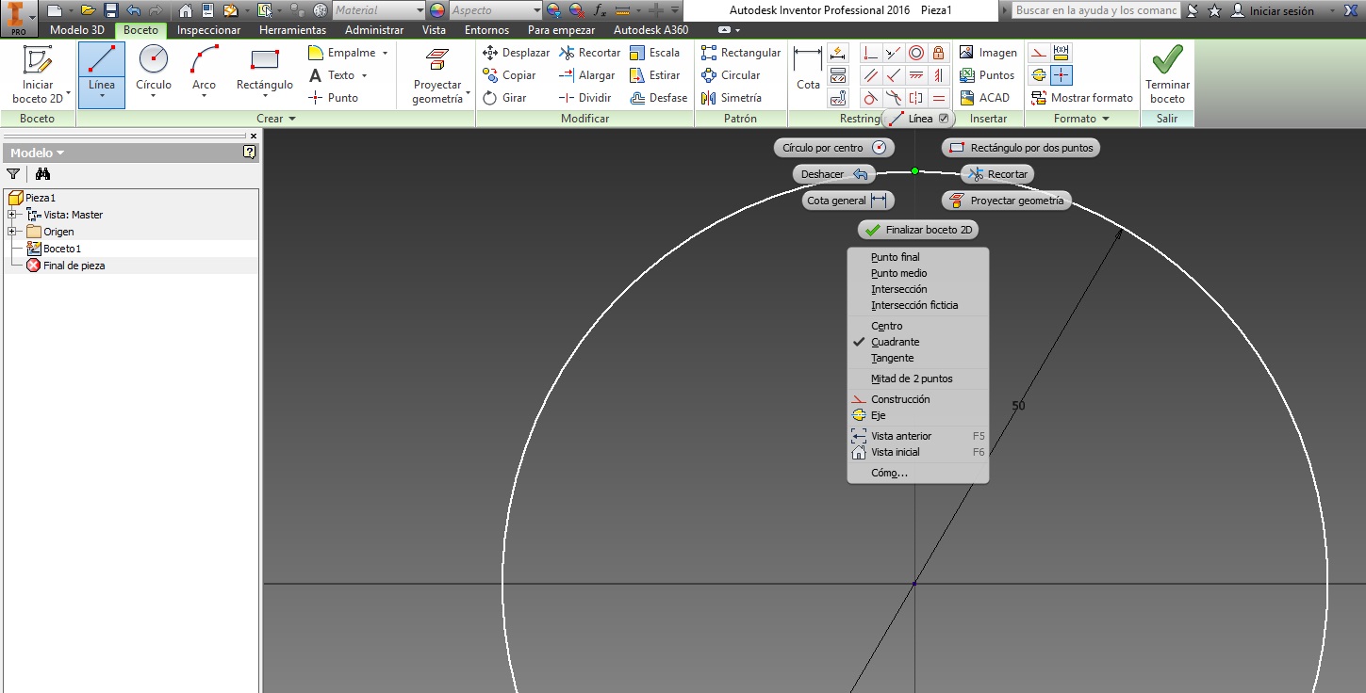This screenshot has height=693, width=1366.
Task: Apply the parallel constraint icon
Action: tap(870, 75)
